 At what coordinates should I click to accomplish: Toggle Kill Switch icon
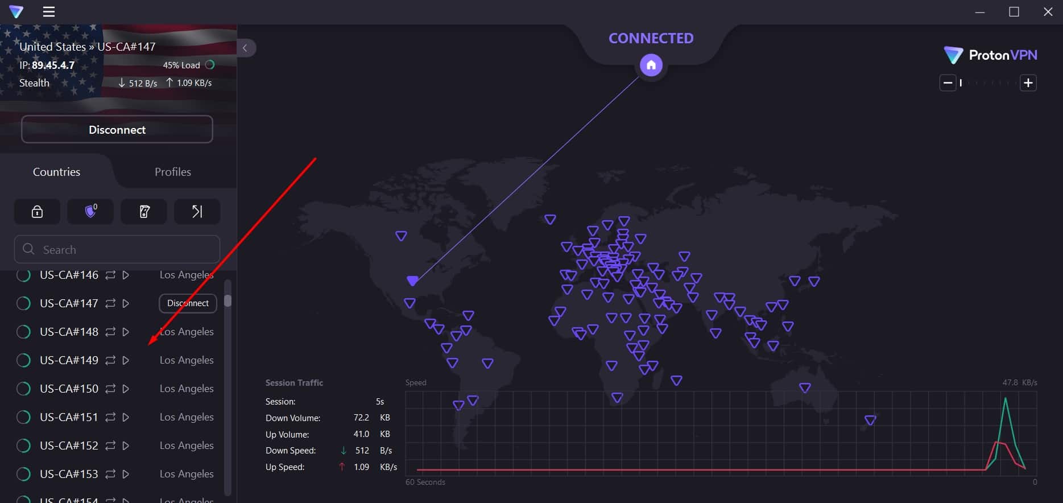(x=144, y=212)
